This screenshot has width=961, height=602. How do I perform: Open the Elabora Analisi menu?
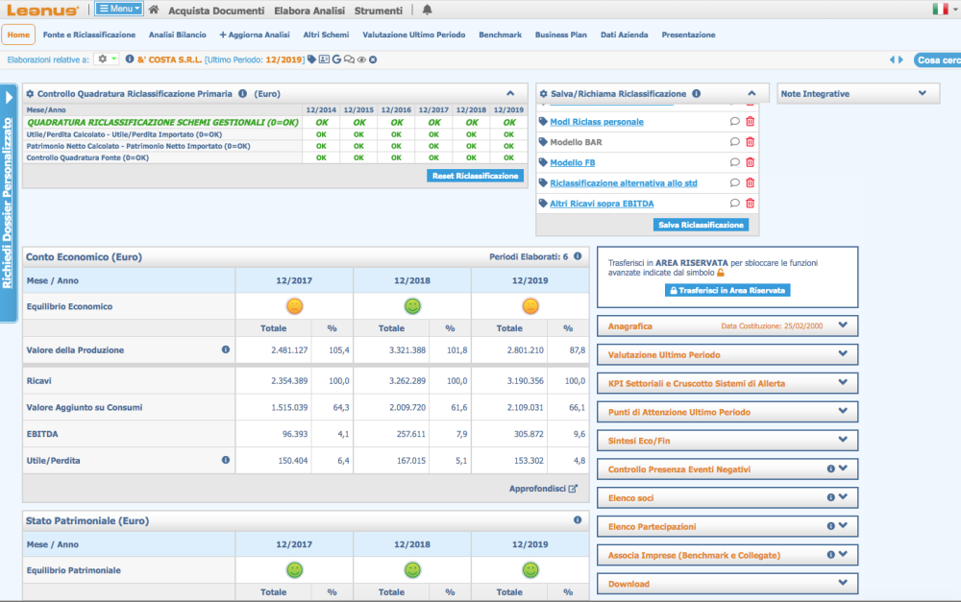pyautogui.click(x=308, y=11)
